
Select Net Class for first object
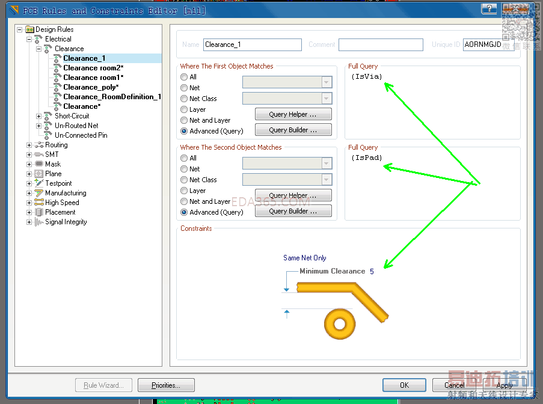pyautogui.click(x=184, y=99)
